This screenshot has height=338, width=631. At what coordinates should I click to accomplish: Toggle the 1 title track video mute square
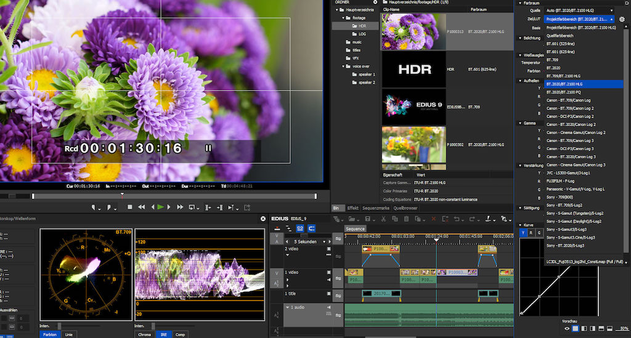coord(329,294)
